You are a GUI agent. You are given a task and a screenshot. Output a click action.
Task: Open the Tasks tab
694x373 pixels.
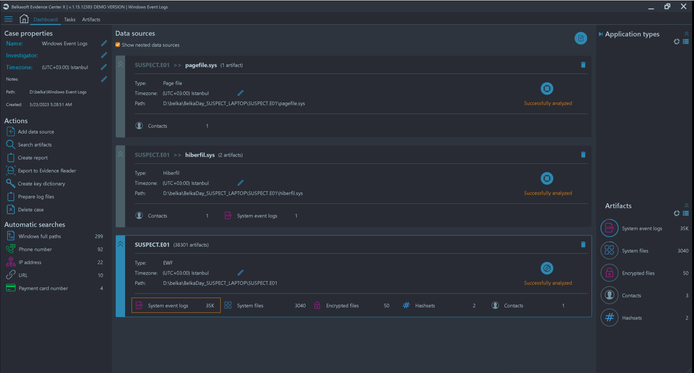tap(70, 20)
